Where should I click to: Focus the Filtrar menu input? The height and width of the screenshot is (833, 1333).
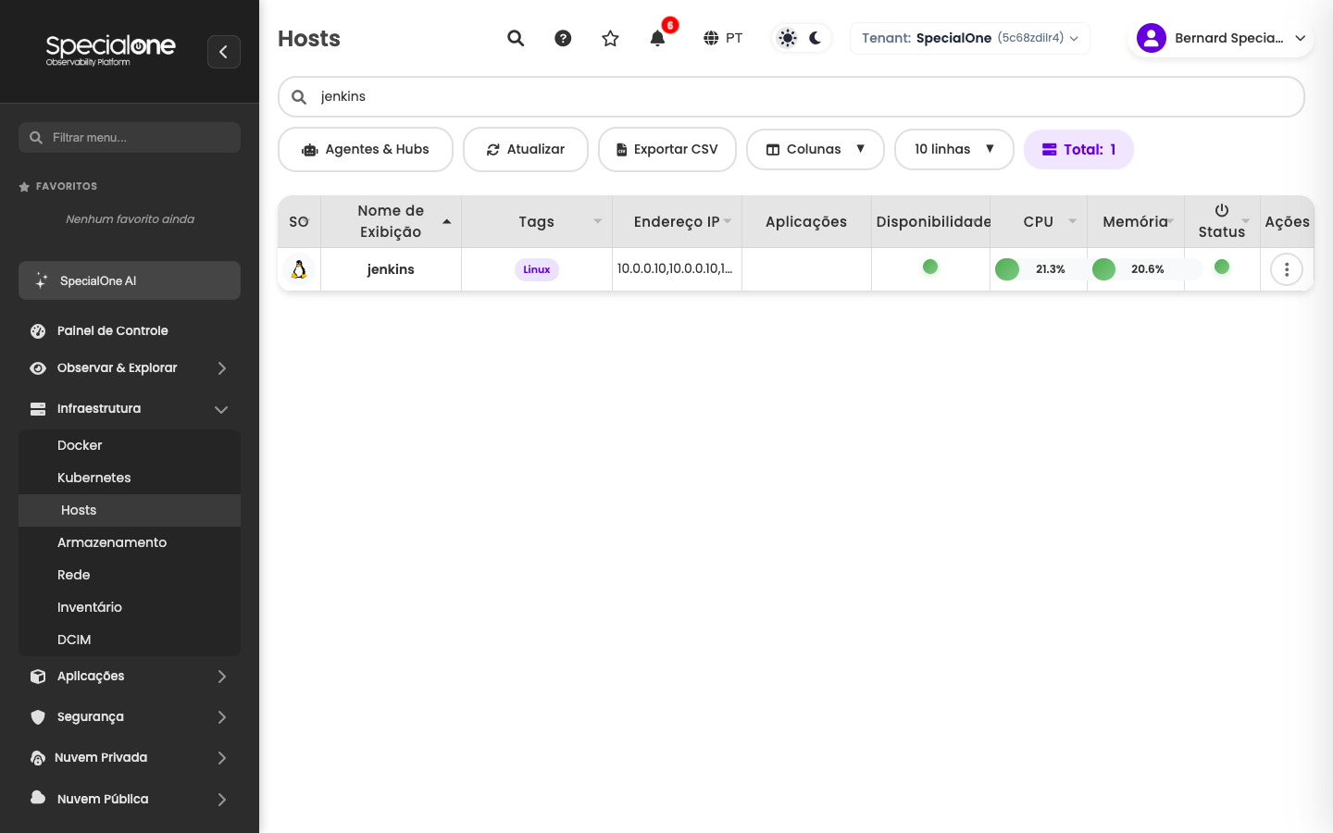click(x=130, y=137)
